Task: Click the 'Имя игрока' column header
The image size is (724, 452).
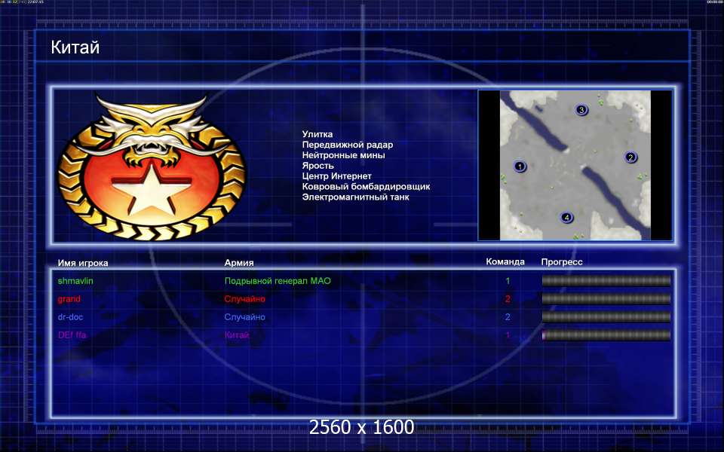Action: tap(83, 263)
